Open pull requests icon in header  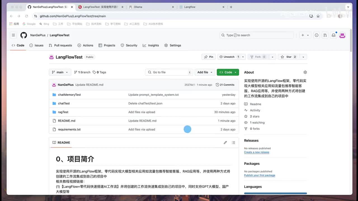tap(325, 35)
